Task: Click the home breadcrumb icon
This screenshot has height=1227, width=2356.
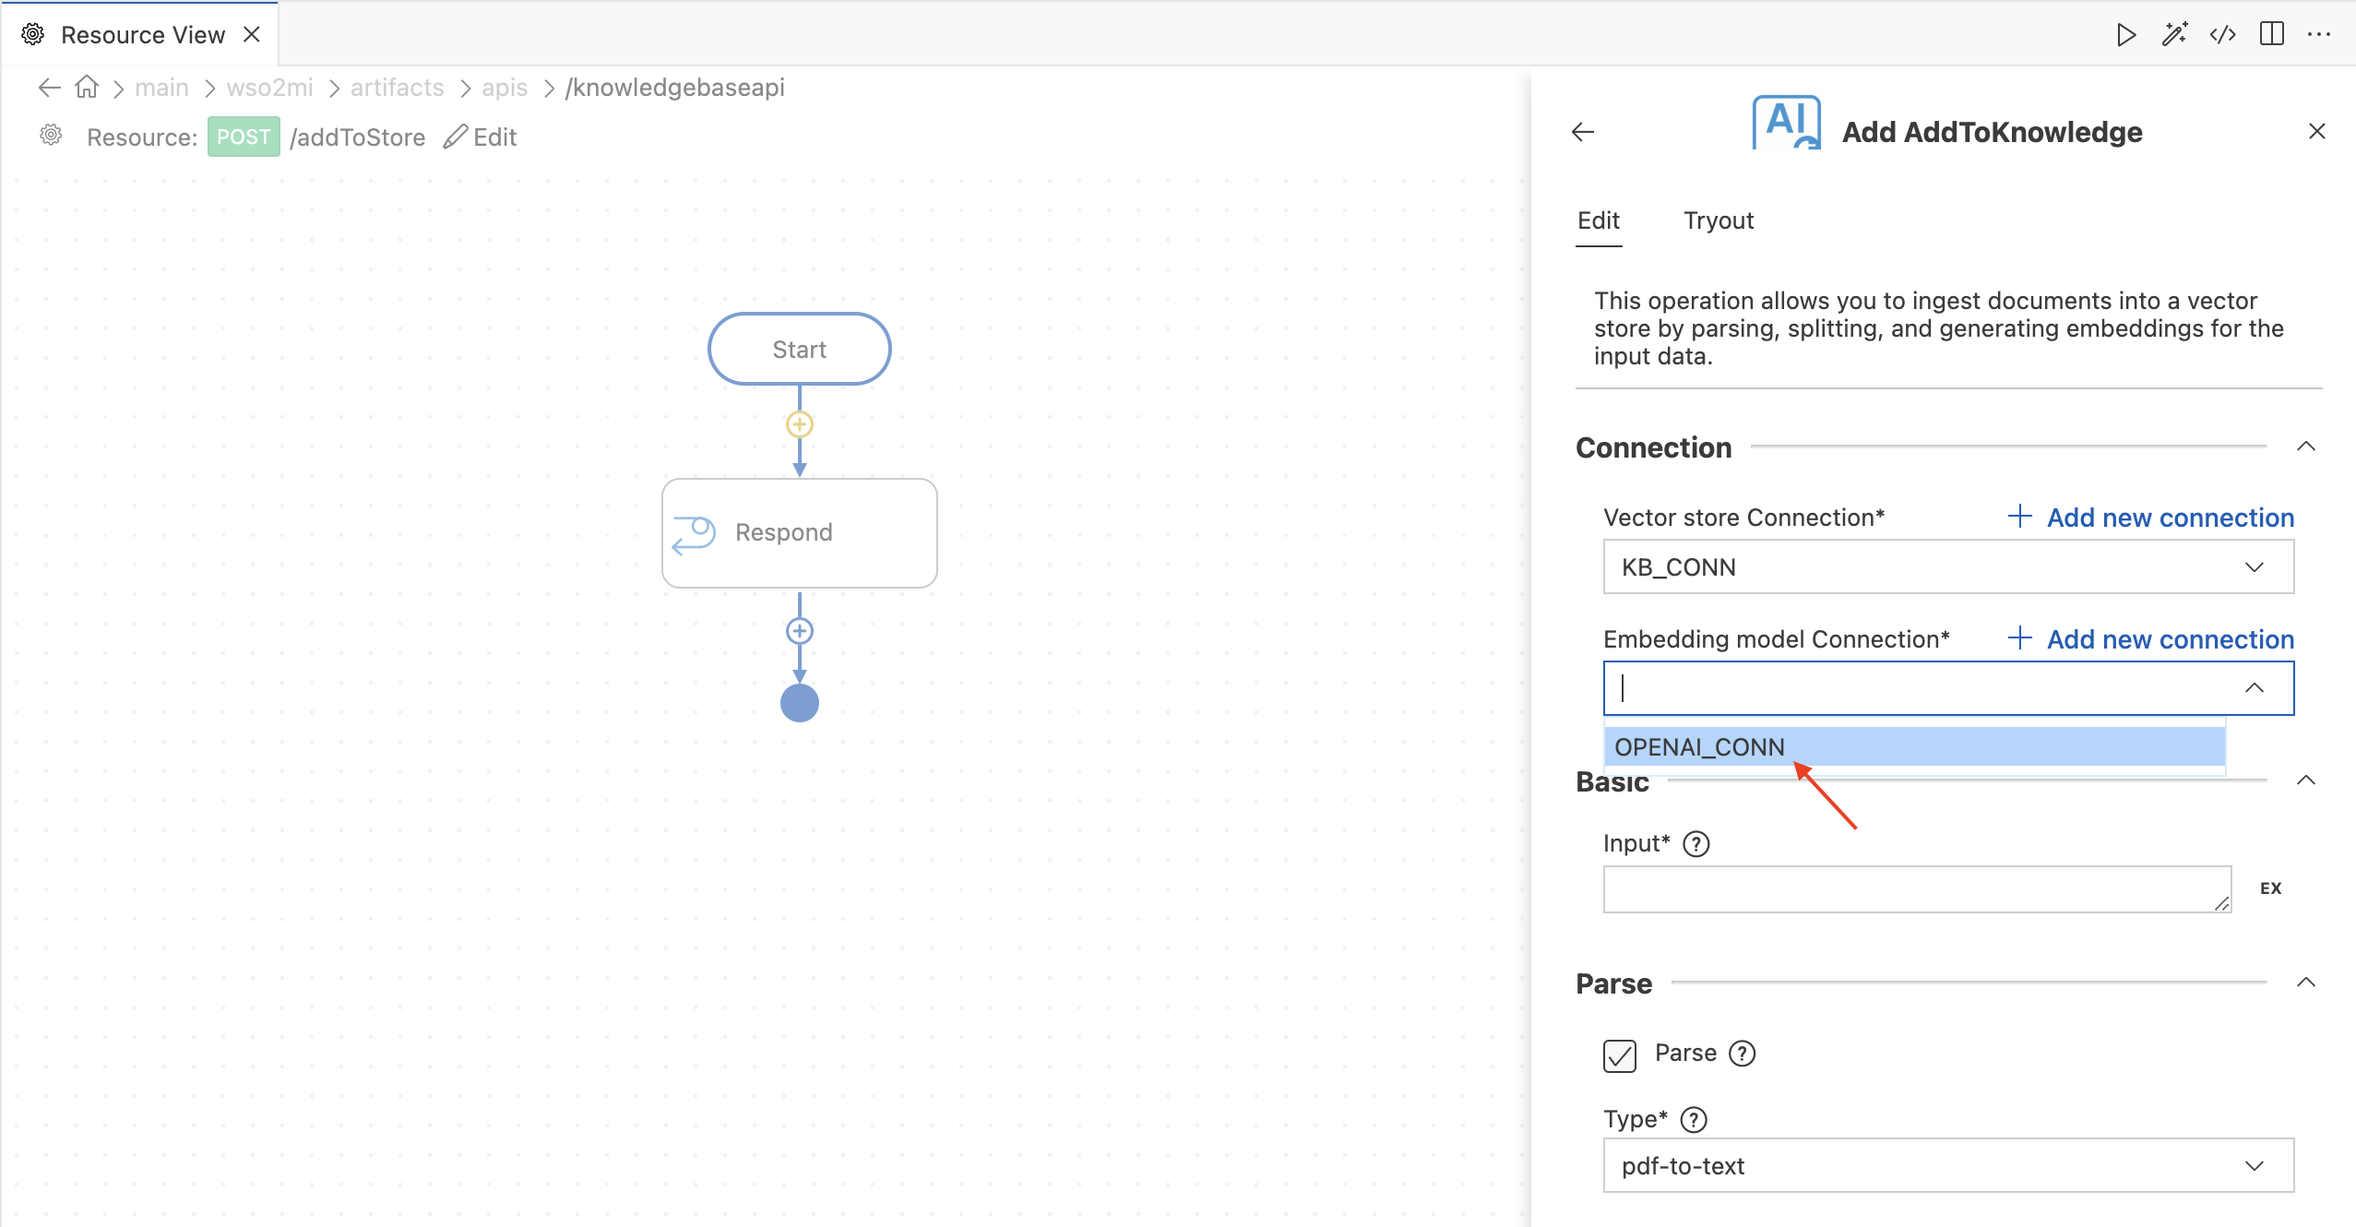Action: (x=87, y=87)
